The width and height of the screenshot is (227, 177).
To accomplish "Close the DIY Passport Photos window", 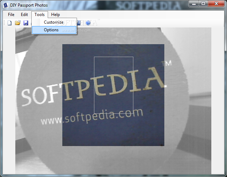I will [216, 4].
